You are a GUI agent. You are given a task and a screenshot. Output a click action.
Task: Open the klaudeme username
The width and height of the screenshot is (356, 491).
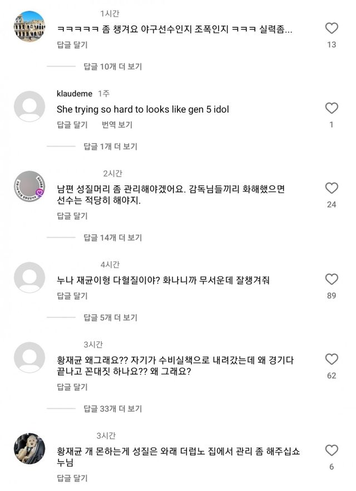[x=74, y=94]
